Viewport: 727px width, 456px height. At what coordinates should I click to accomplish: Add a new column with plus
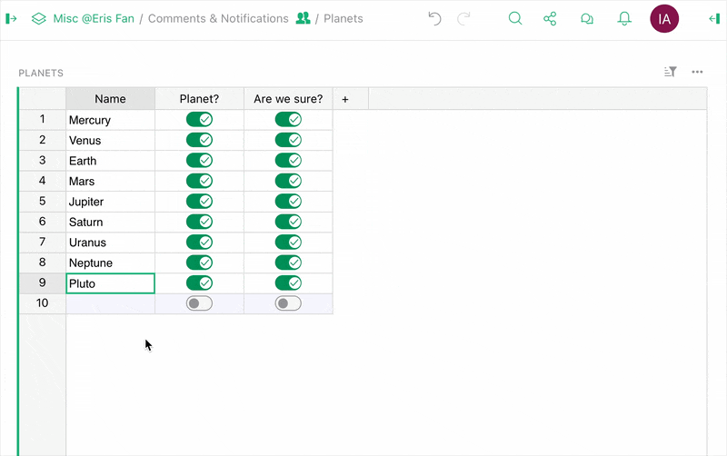point(345,99)
